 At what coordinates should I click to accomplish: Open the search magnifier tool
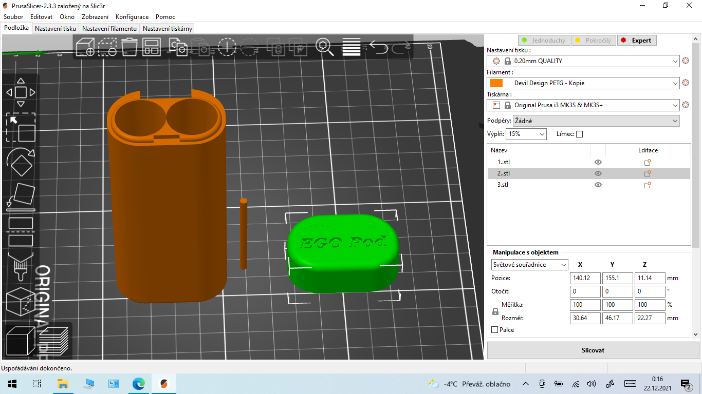324,47
